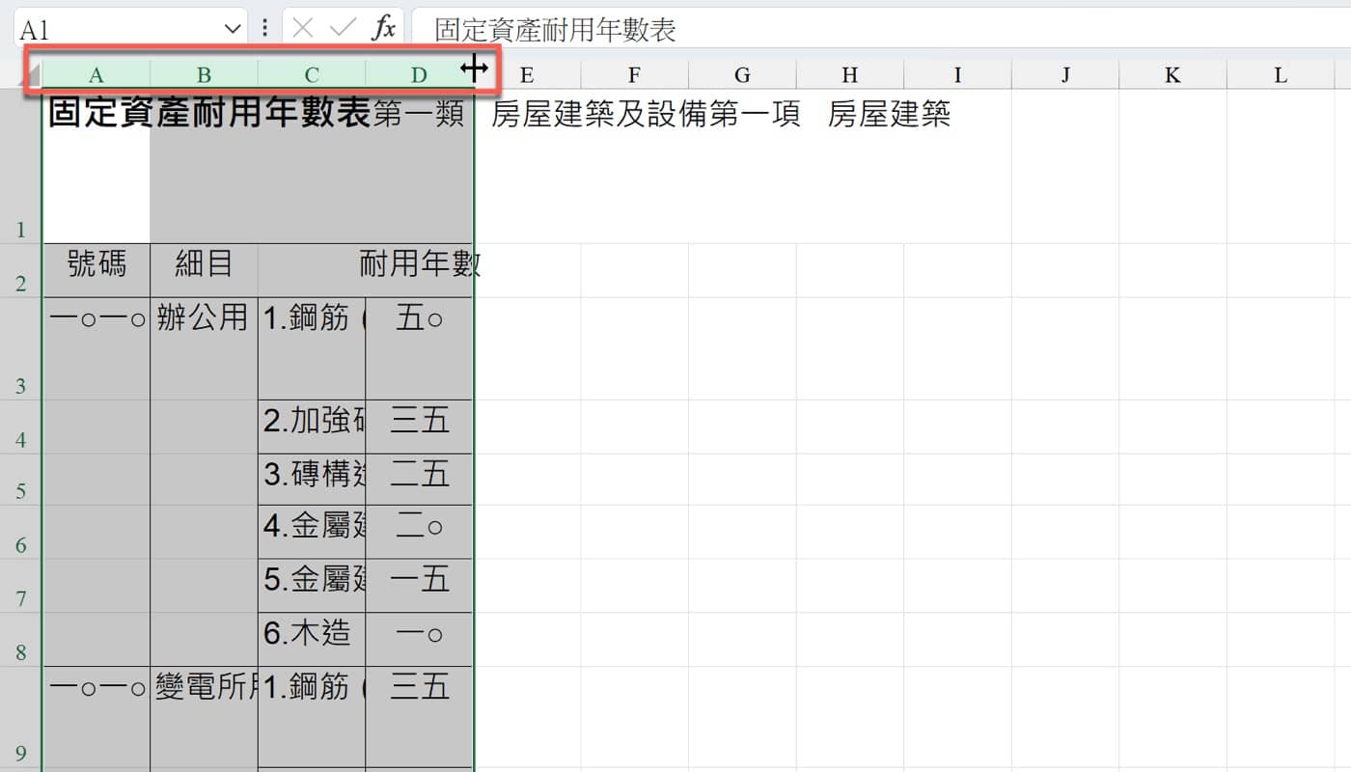
Task: Click the 辦公用 cell
Action: point(204,348)
